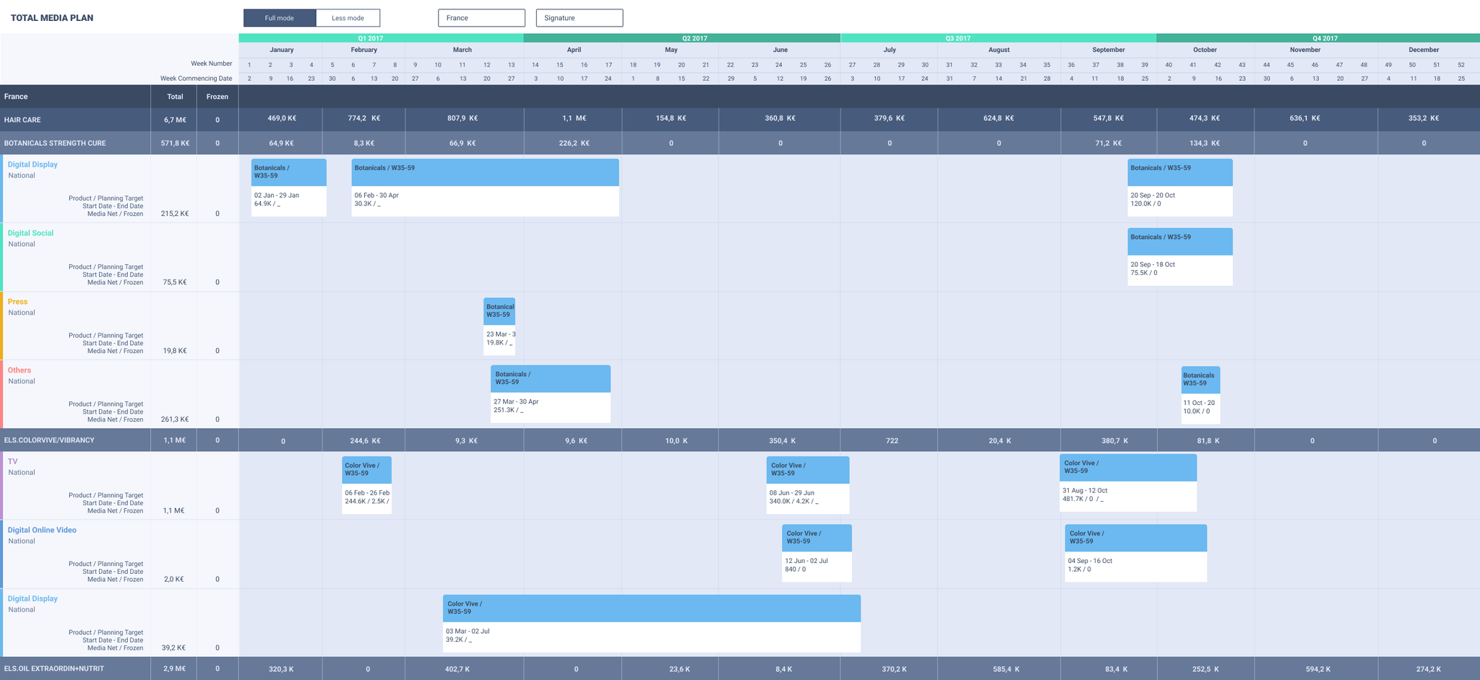Screen dimensions: 1480x680
Task: Select Others block 27 Mar - 30 Apr
Action: [551, 394]
